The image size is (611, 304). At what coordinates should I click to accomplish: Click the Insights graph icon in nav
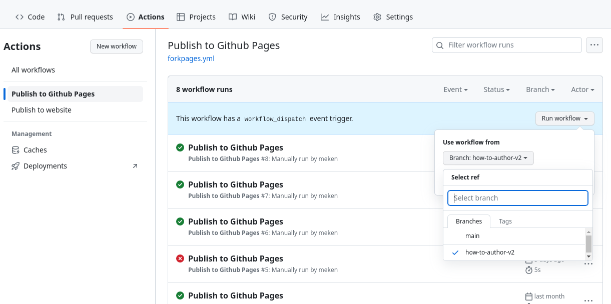click(325, 17)
